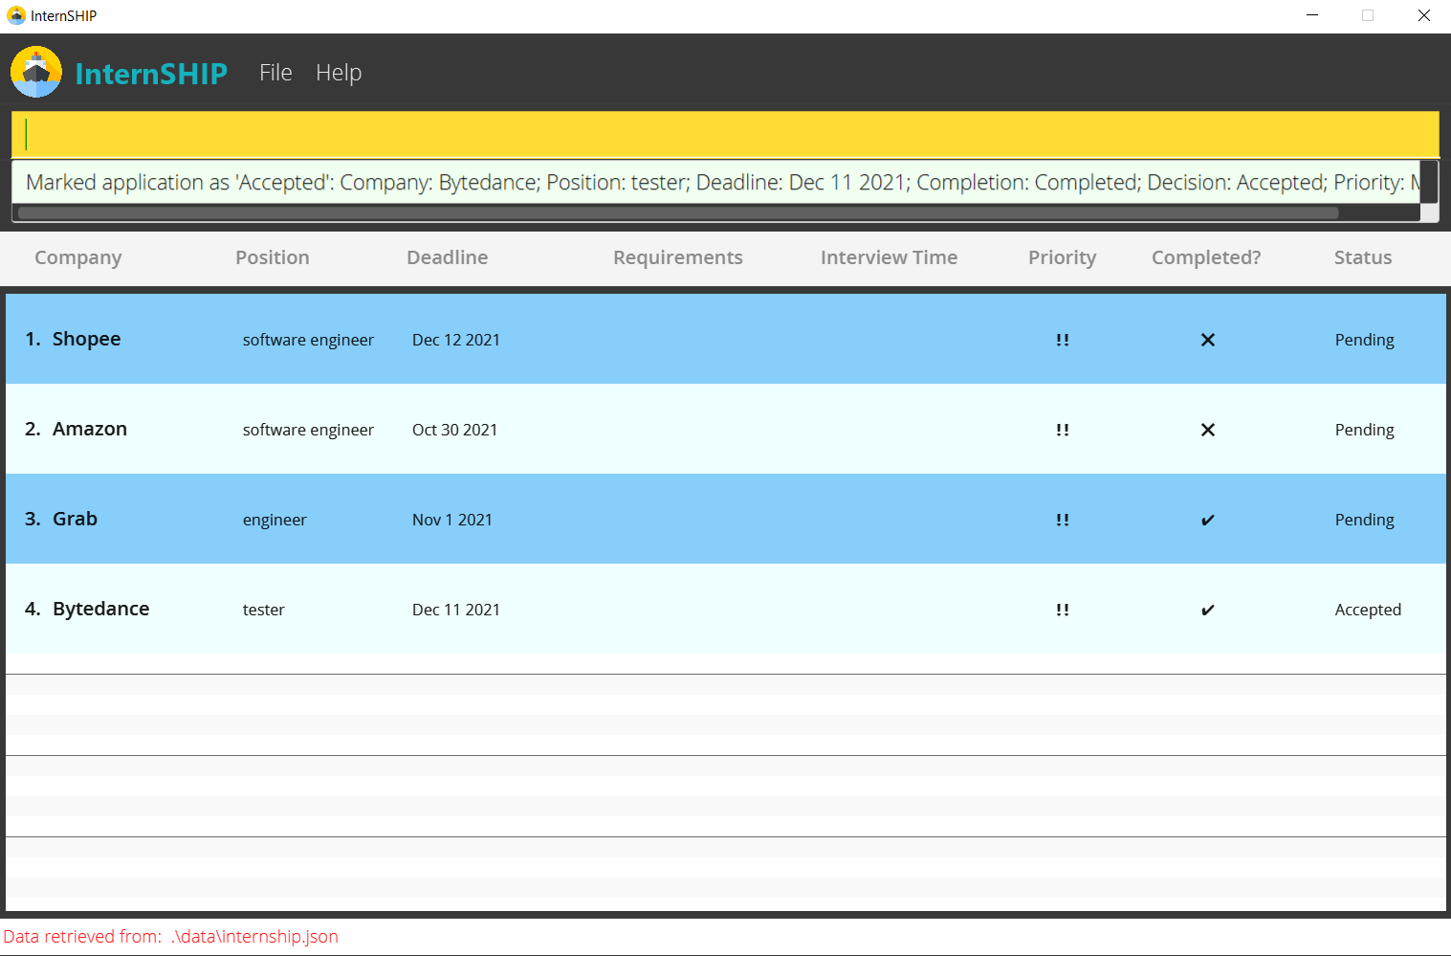
Task: Click the result message horizontal scrollbar
Action: point(678,212)
